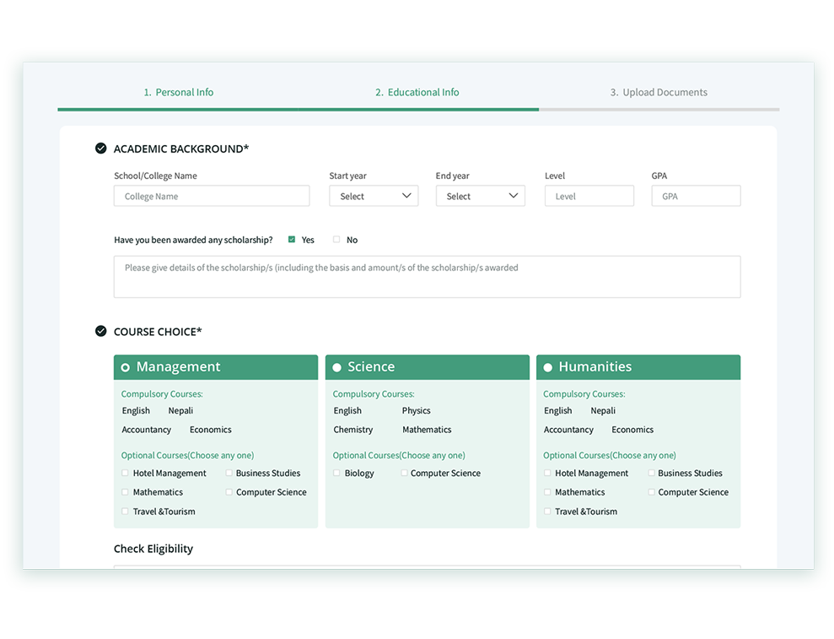Check Mathematics optional course under Humanities
834x639 pixels.
(x=547, y=492)
